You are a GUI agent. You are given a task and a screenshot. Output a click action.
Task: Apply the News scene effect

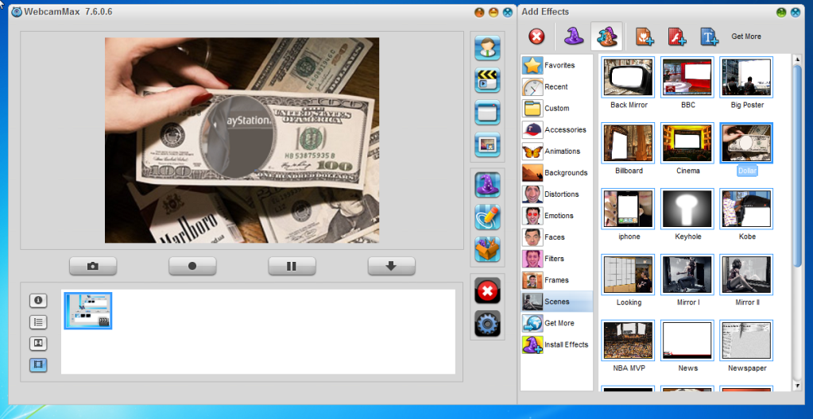pos(687,340)
